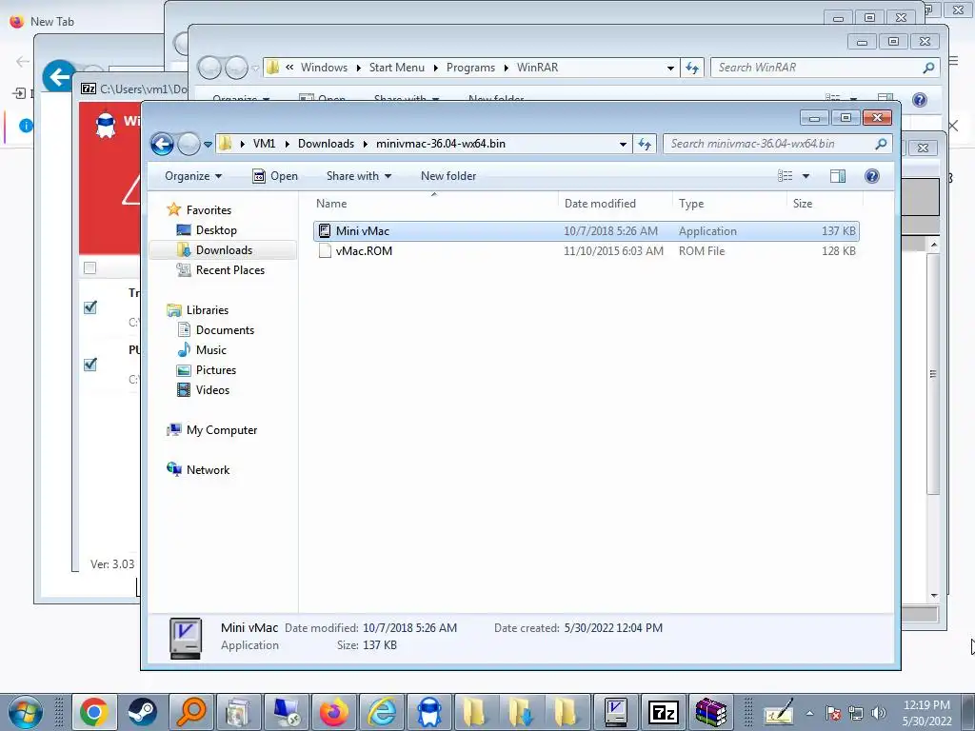Sort files by Size column
The height and width of the screenshot is (731, 975).
coord(825,204)
